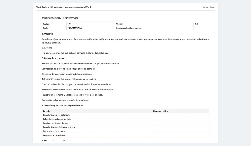Click the empty verification cell for 'Calidad del producto o servicio'
Image resolution: width=251 pixels, height=146 pixels.
(181, 119)
